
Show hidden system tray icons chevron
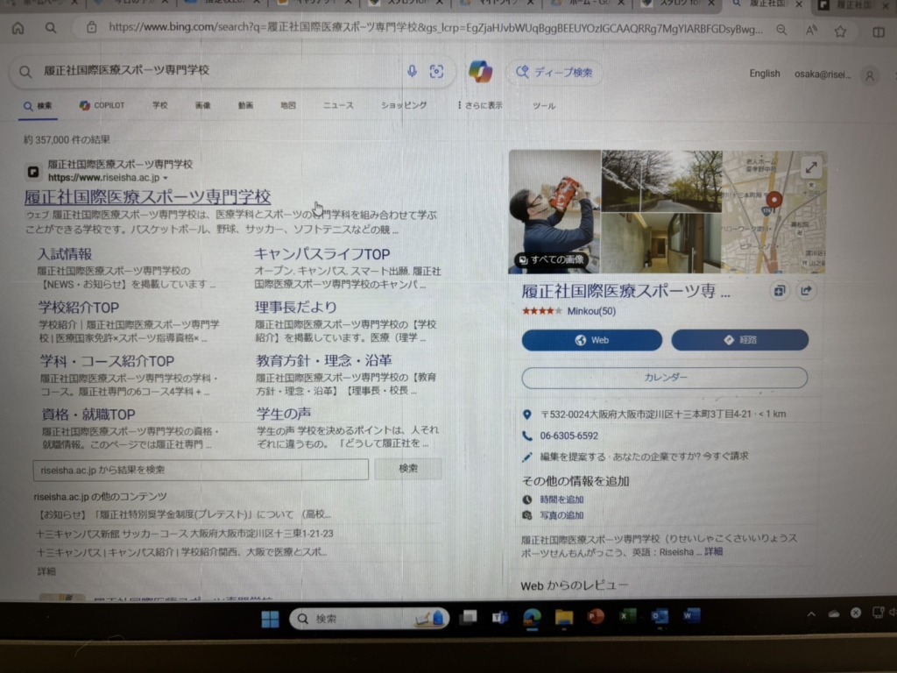(811, 614)
